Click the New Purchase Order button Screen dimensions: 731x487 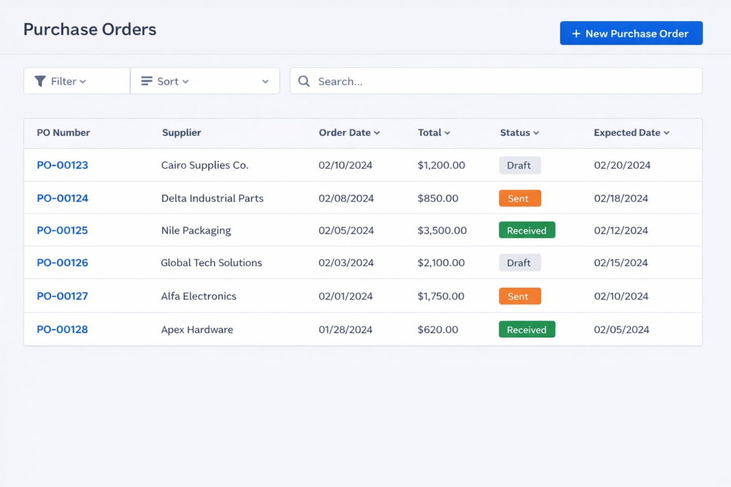pos(631,33)
